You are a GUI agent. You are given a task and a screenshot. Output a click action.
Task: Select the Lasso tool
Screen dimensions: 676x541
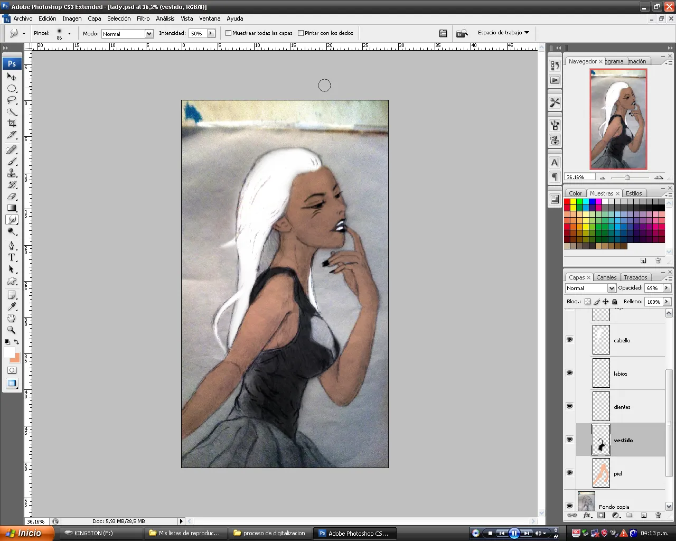[x=12, y=100]
